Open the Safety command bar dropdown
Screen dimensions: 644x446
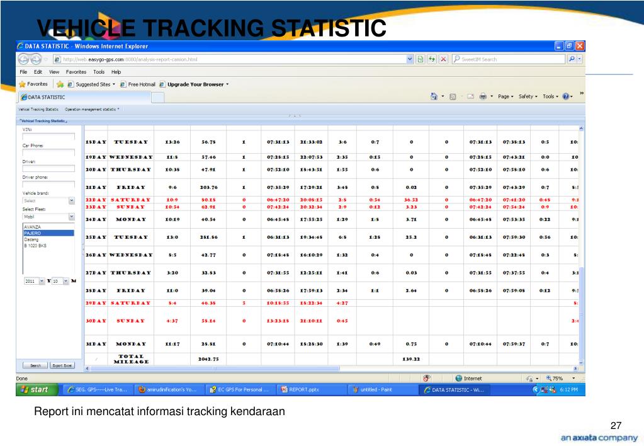(528, 96)
